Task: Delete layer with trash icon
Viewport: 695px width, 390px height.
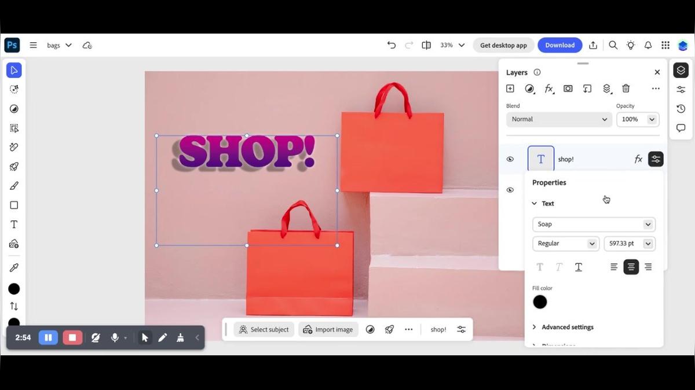Action: 625,89
